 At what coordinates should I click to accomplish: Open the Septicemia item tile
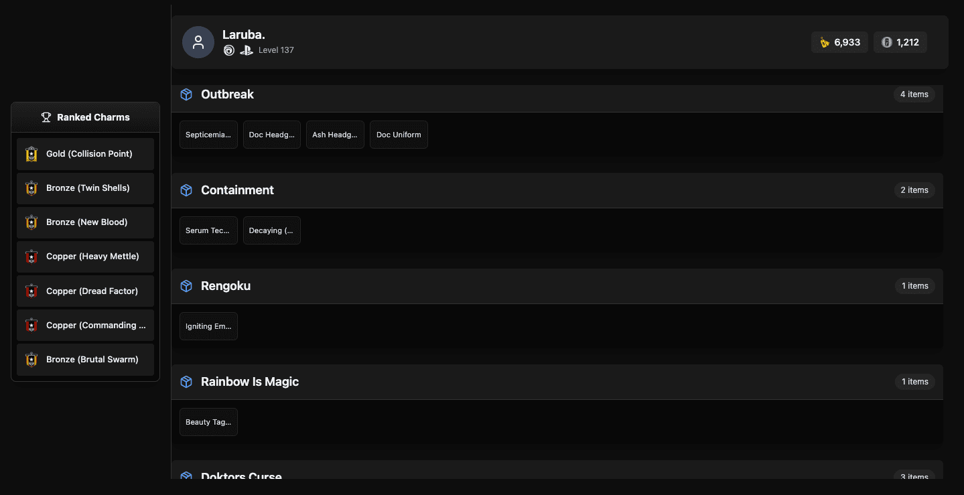coord(208,135)
